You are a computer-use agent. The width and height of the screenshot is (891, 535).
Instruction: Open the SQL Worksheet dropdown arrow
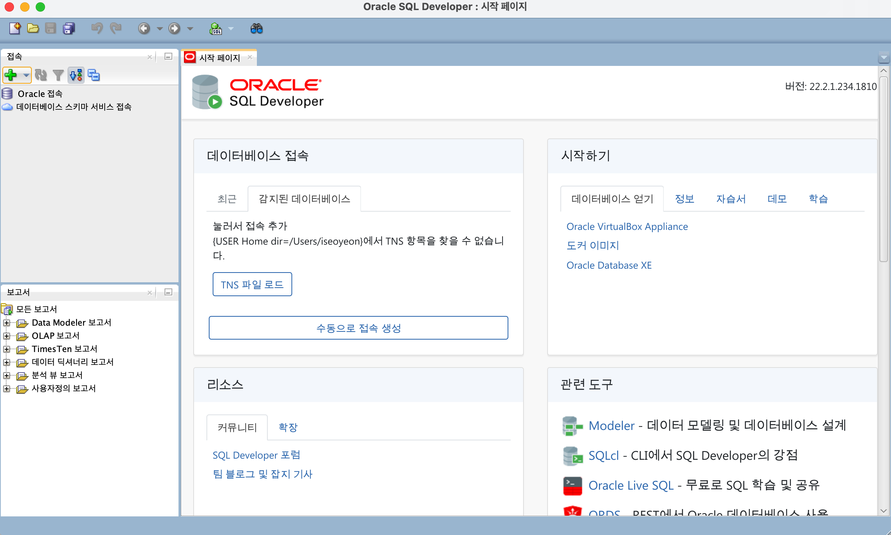(231, 28)
